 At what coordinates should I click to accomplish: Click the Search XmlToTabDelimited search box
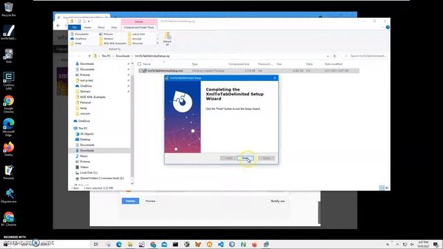coord(365,56)
